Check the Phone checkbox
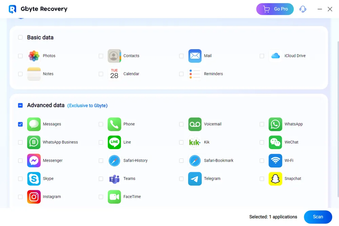Screen dimensions: 339x226 (x=101, y=124)
